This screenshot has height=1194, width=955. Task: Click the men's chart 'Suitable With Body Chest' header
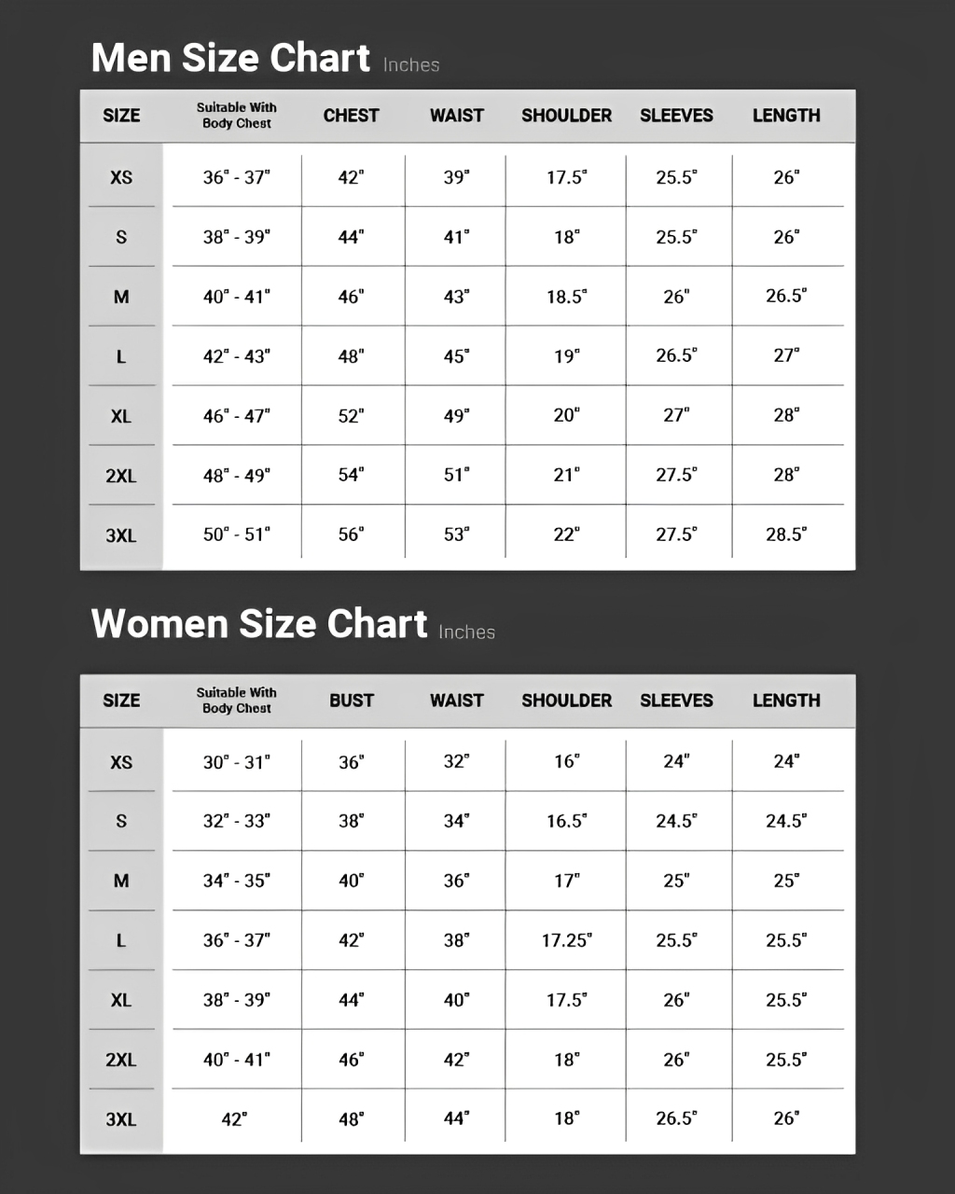(236, 116)
